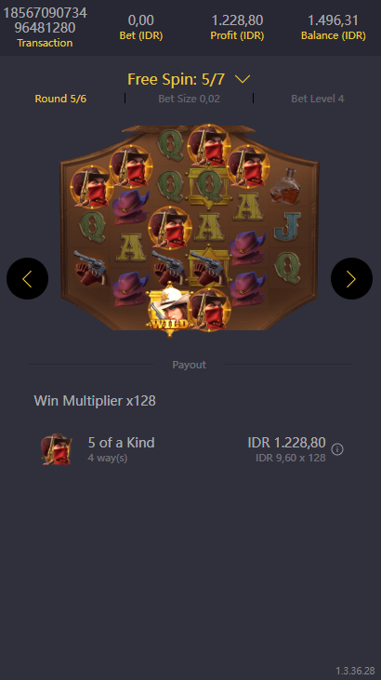The height and width of the screenshot is (680, 381).
Task: Click the whiskey bottle symbol on the reels
Action: [x=286, y=187]
